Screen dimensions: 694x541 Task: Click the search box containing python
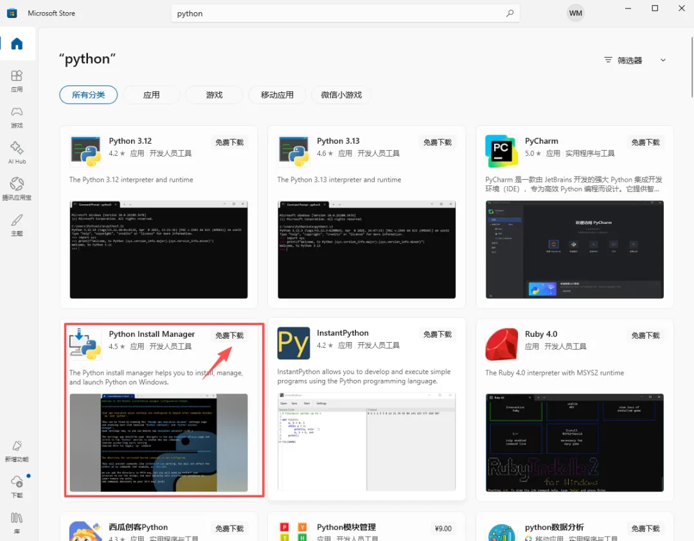tap(345, 13)
